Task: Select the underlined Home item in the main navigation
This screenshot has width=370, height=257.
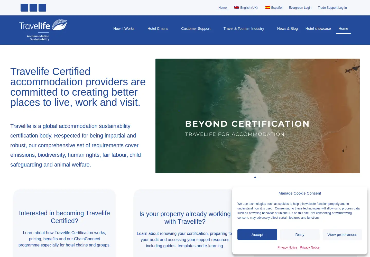Action: 343,29
